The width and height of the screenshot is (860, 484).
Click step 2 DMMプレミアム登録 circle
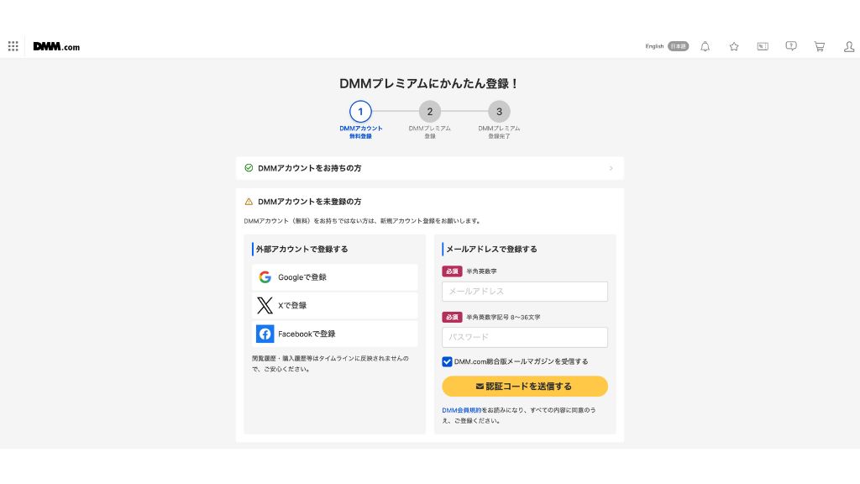click(429, 111)
